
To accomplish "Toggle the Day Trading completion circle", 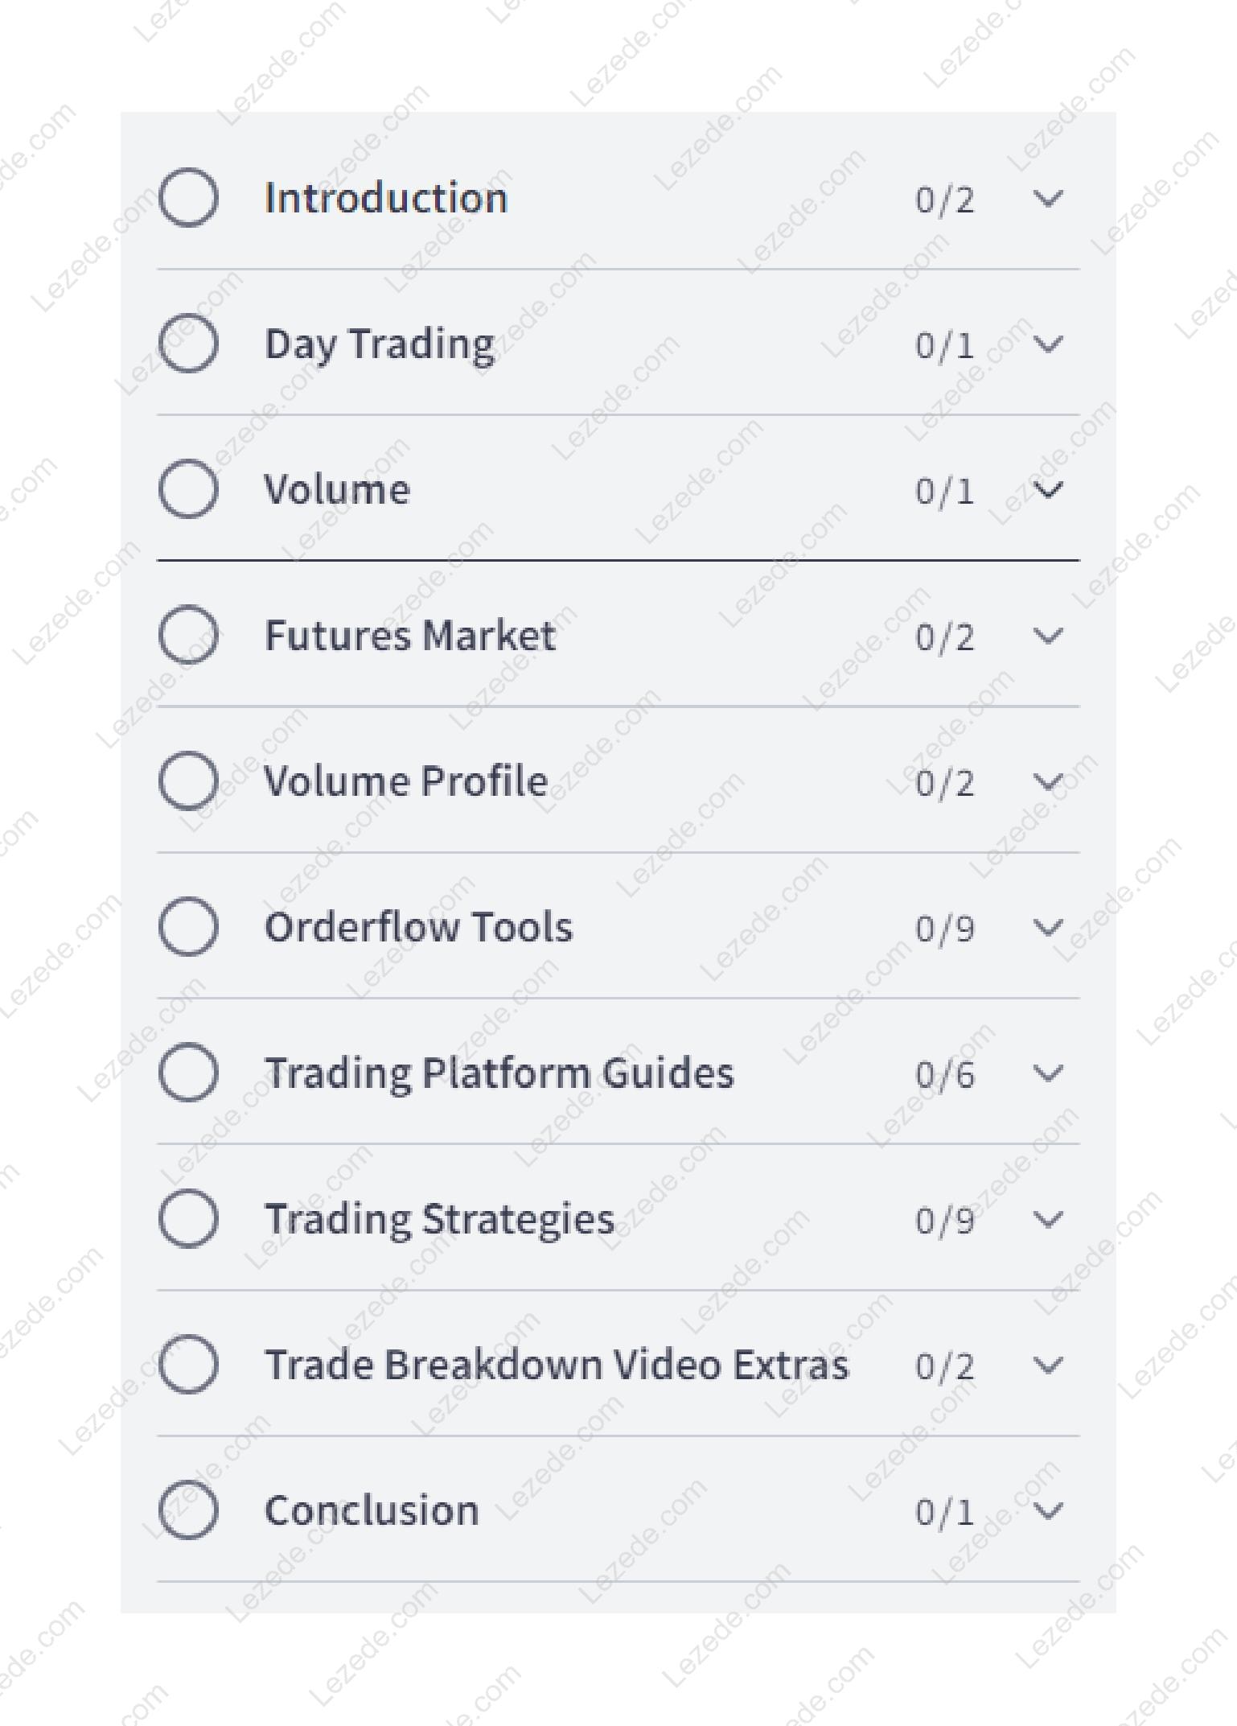I will tap(188, 343).
